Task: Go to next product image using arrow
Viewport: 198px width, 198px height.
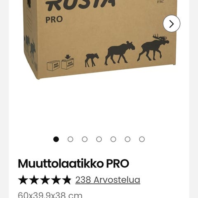Action: click(x=172, y=24)
